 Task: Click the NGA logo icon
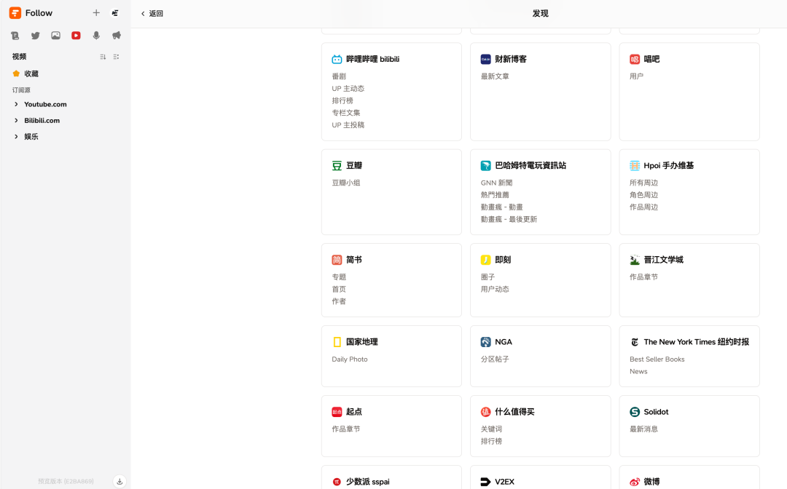[486, 342]
